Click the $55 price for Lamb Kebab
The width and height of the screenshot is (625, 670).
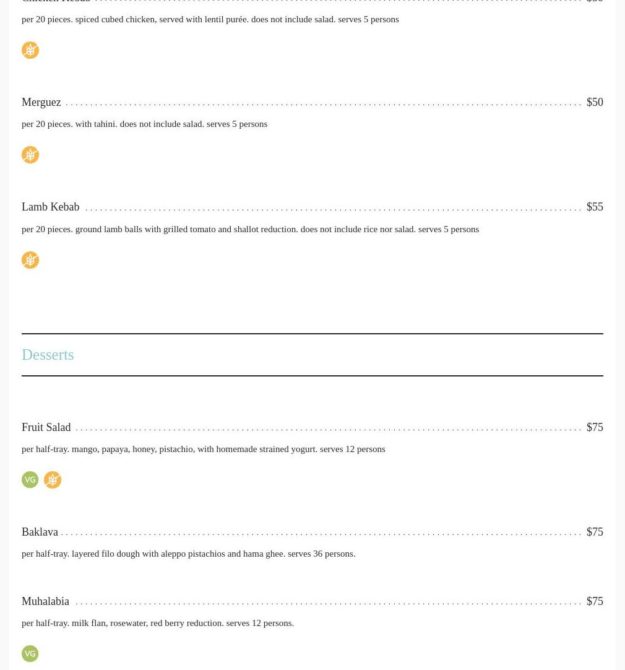point(595,207)
